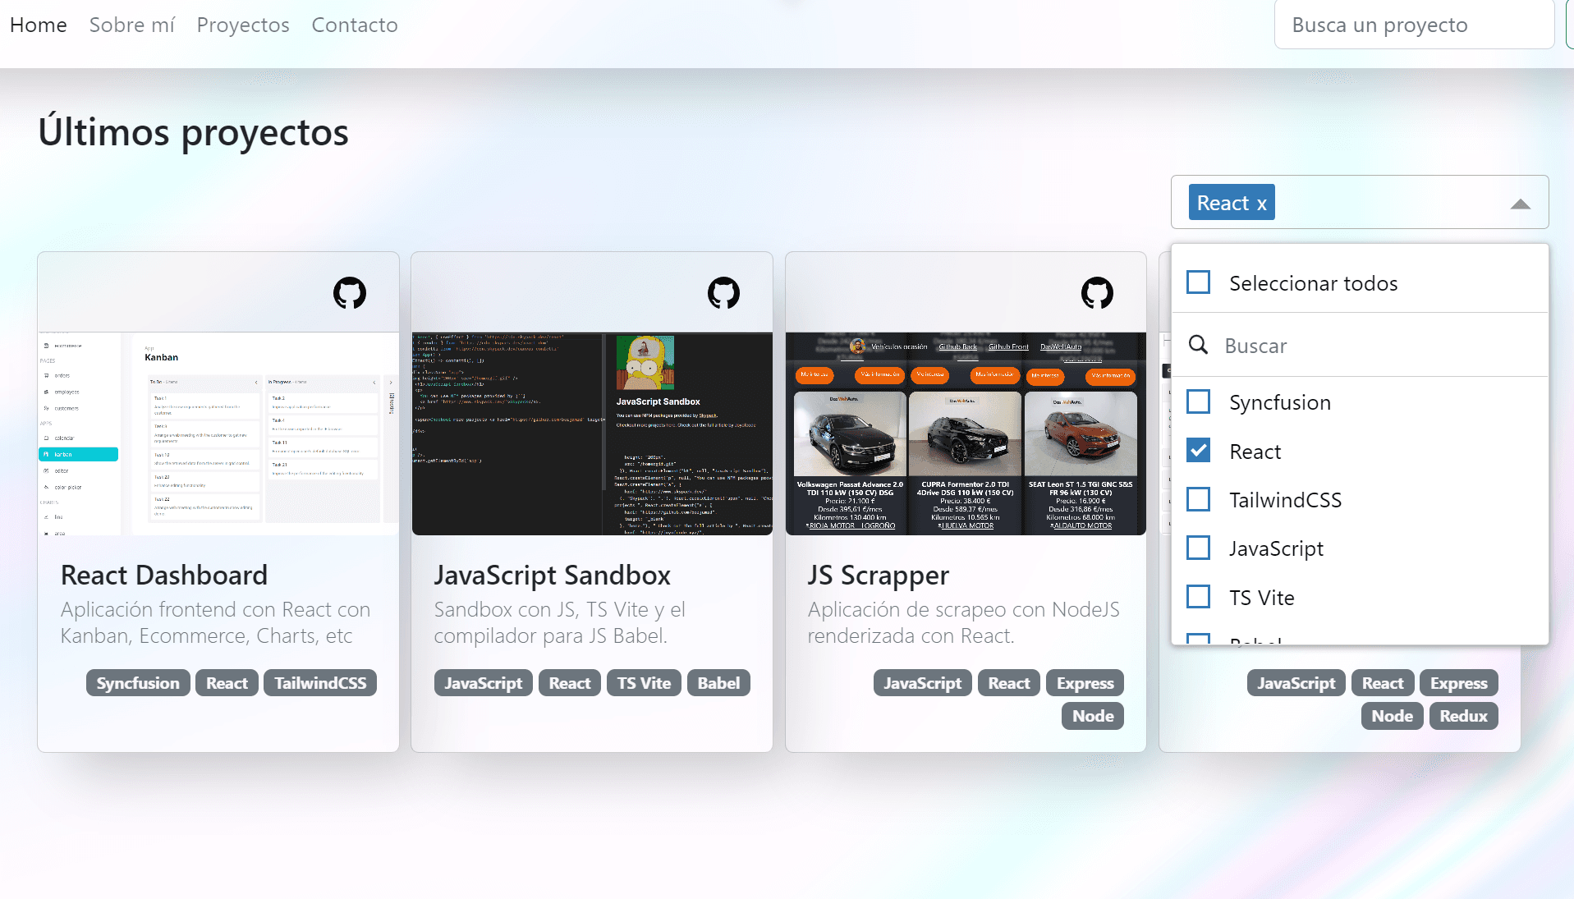Click Express tag on the Redux card
This screenshot has width=1574, height=899.
(x=1459, y=683)
